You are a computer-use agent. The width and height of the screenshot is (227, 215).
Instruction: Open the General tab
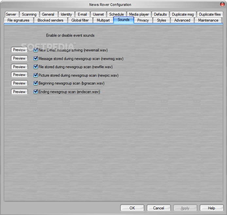pos(48,14)
